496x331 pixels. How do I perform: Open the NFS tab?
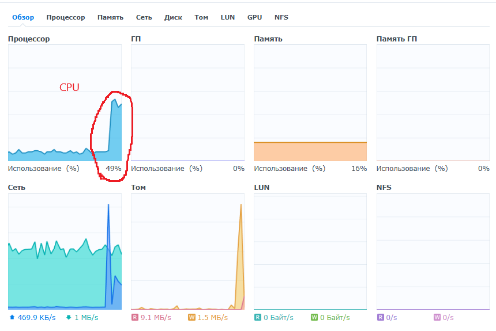click(281, 17)
